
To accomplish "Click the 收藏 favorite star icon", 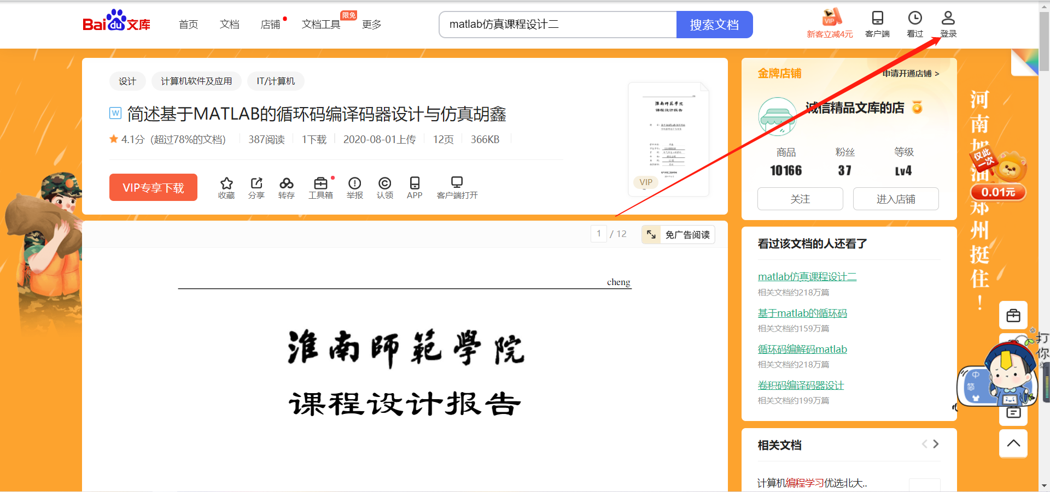I will (x=226, y=187).
